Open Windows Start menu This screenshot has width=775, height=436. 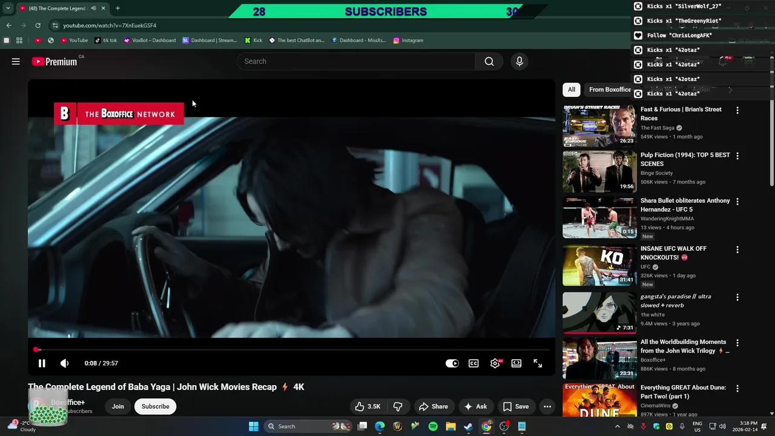[254, 426]
